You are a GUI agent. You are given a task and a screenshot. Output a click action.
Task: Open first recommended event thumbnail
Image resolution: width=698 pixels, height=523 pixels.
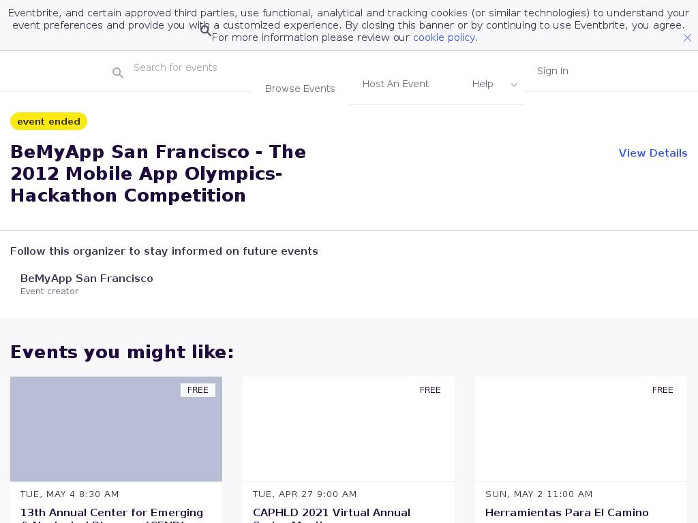point(116,429)
